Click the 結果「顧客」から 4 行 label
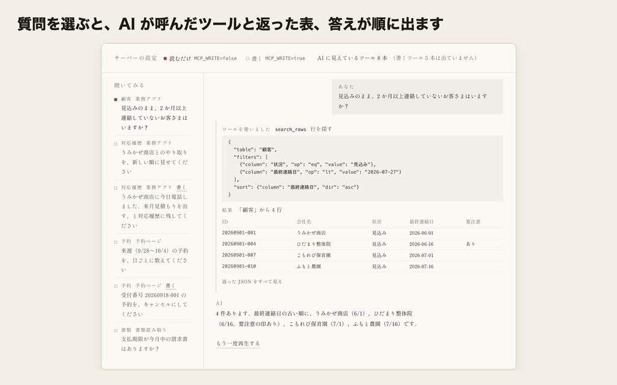Screen dimensions: 617x385 click(252, 210)
